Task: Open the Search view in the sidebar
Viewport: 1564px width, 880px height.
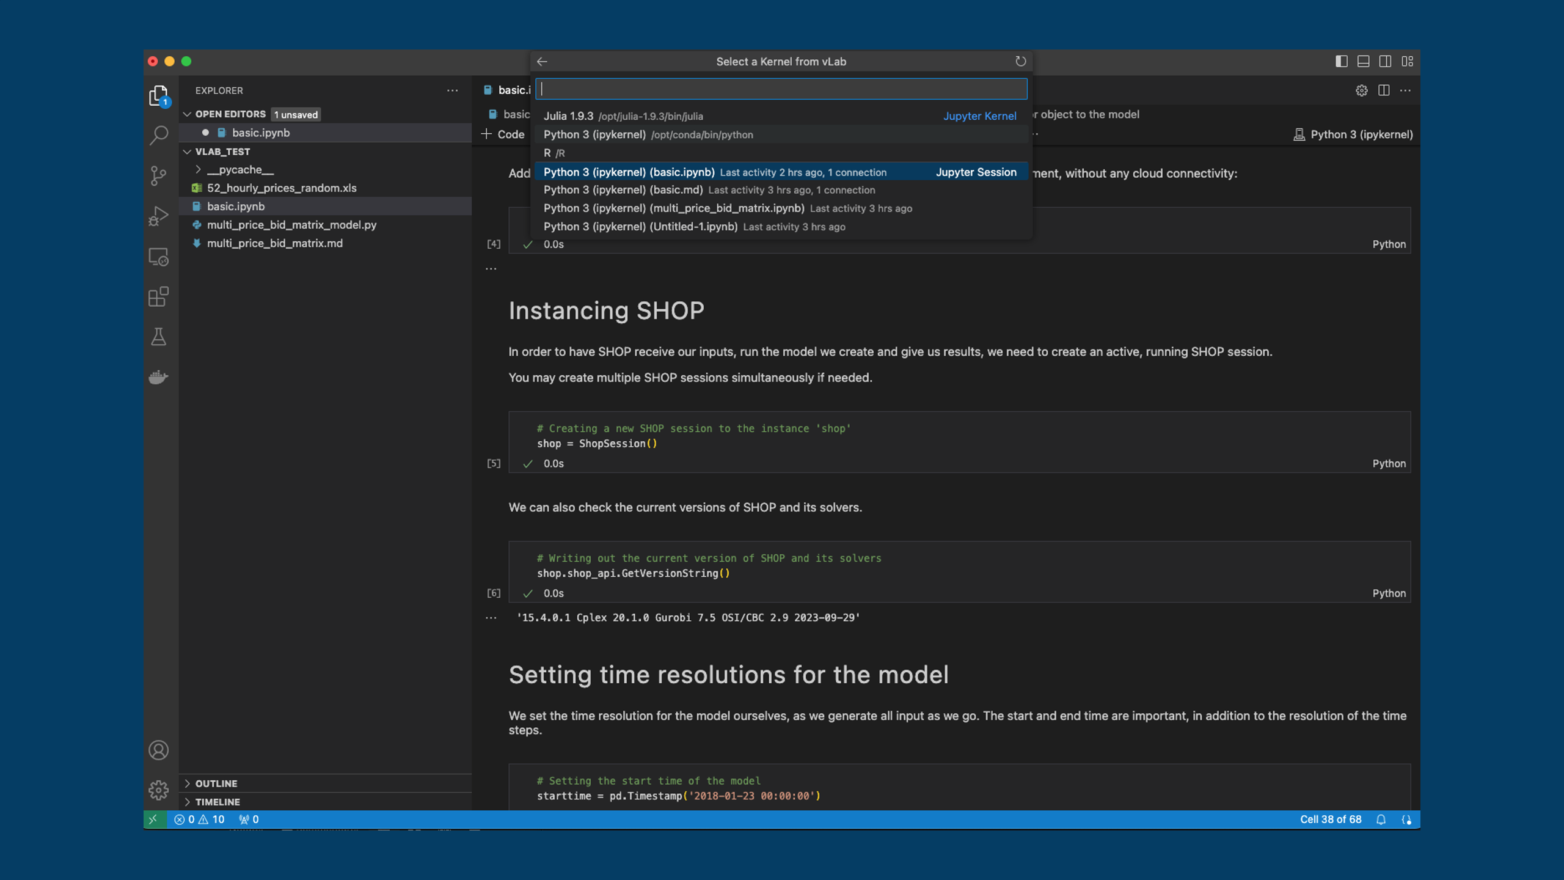Action: (x=159, y=135)
